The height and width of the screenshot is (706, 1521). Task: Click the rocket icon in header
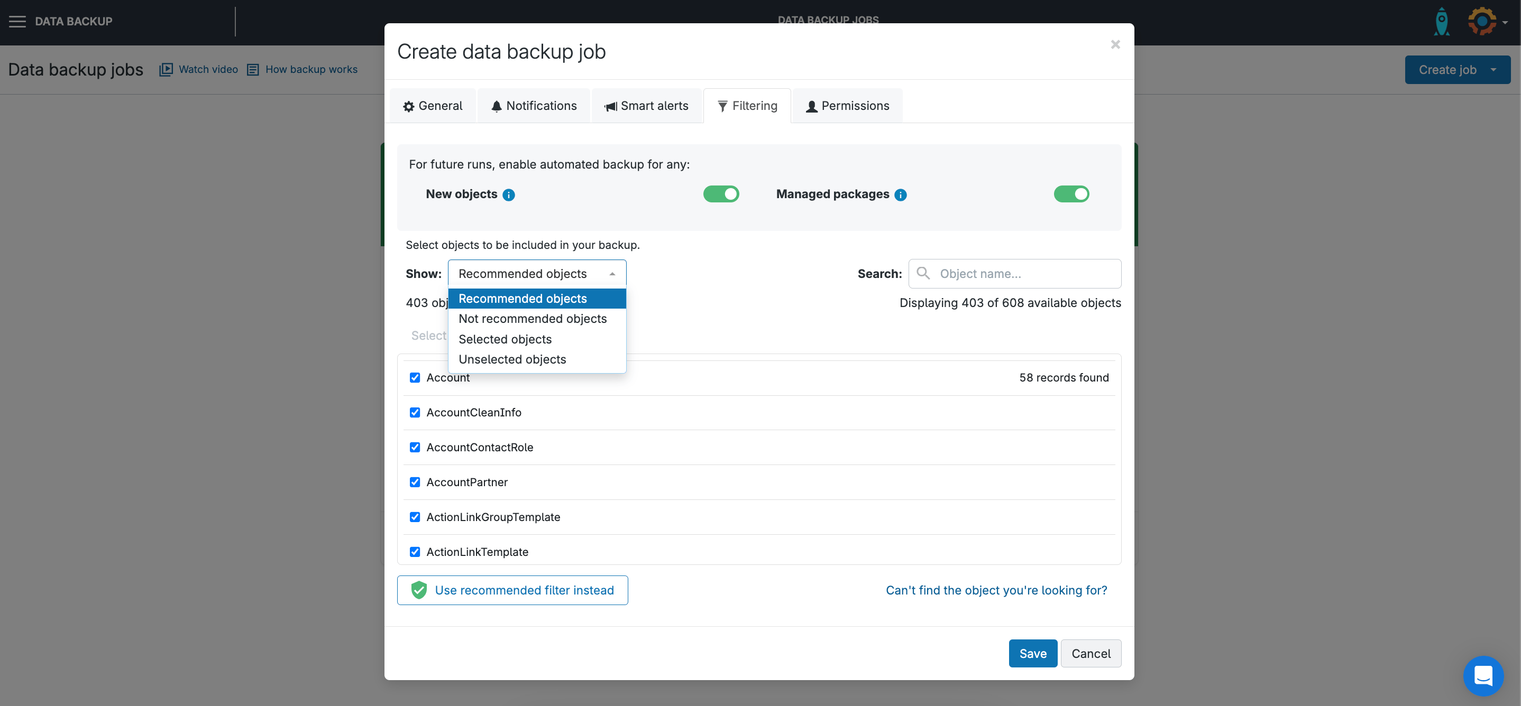[1441, 21]
